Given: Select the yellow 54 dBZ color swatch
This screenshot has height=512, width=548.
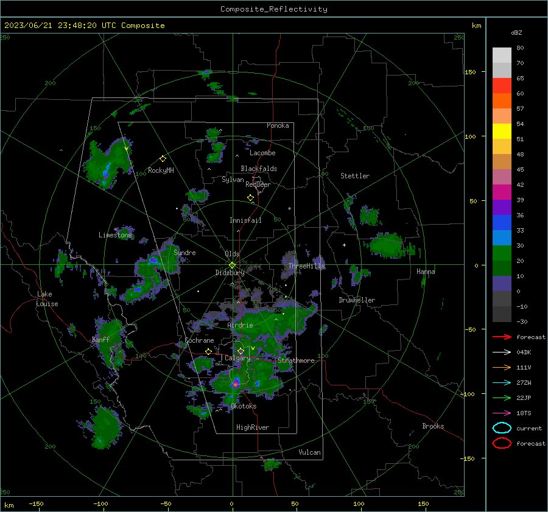Looking at the screenshot, I should (502, 131).
